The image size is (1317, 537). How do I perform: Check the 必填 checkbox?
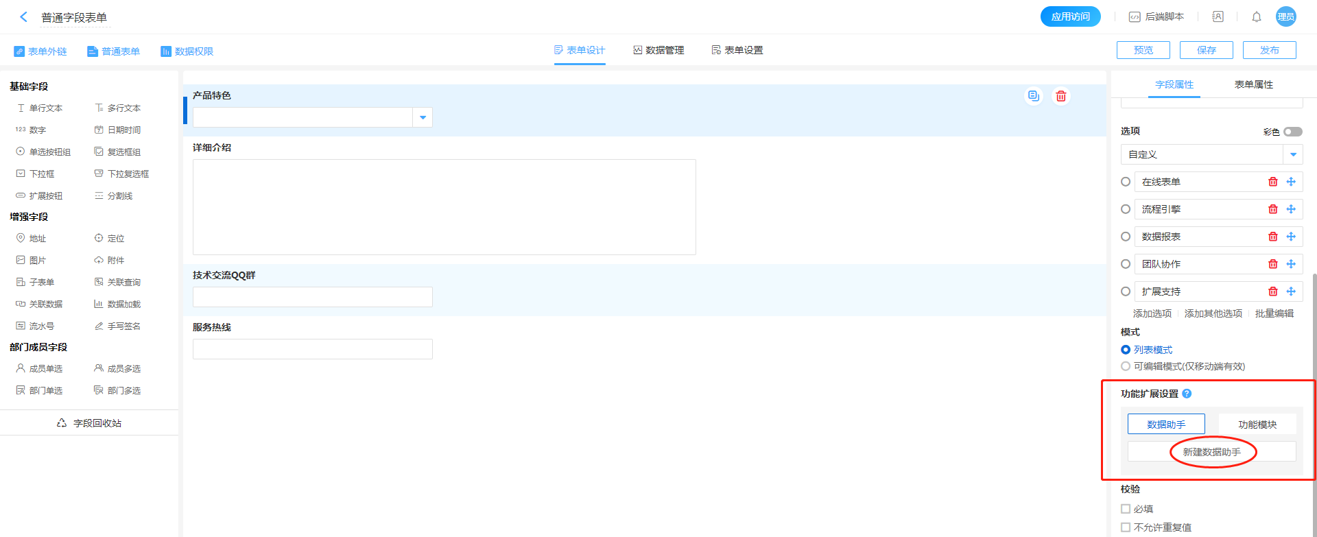[1126, 509]
